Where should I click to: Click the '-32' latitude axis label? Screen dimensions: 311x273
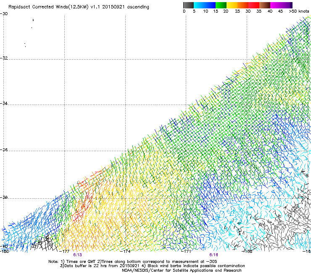click(4, 58)
